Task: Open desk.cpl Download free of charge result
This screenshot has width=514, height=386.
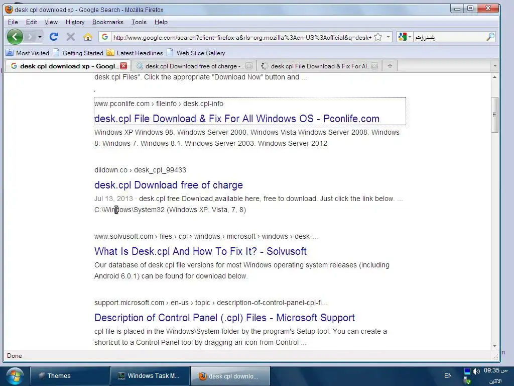Action: click(169, 185)
